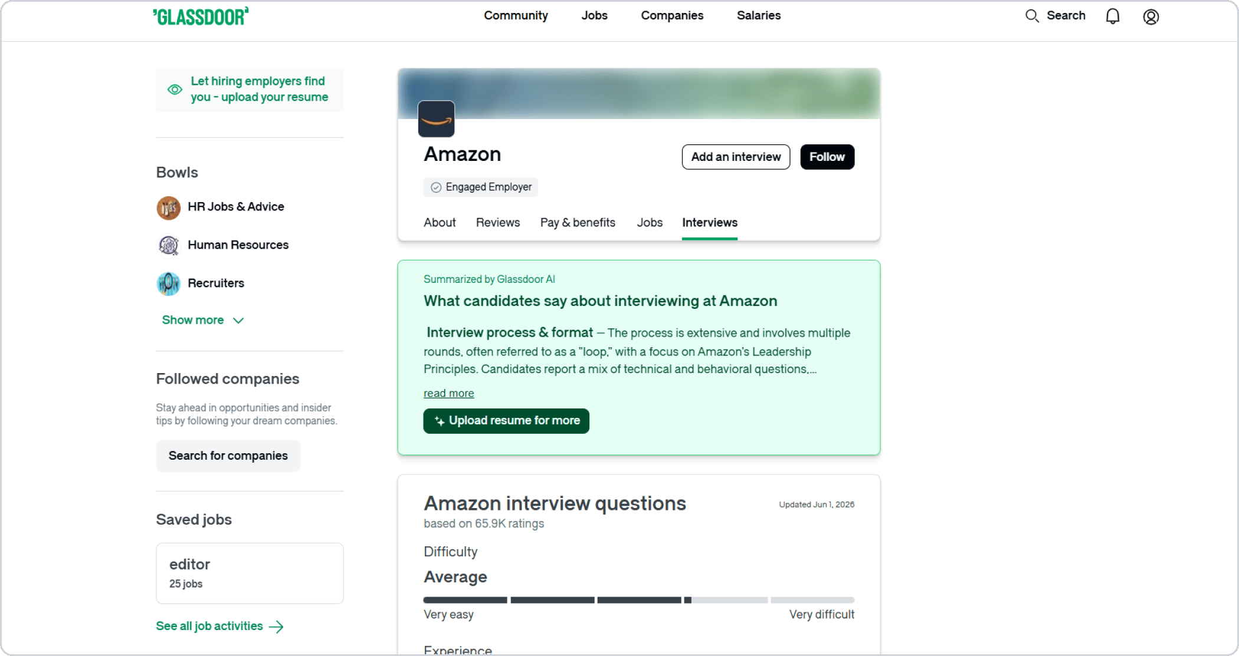Click the Human Resources bowl icon
Image resolution: width=1239 pixels, height=656 pixels.
[169, 245]
